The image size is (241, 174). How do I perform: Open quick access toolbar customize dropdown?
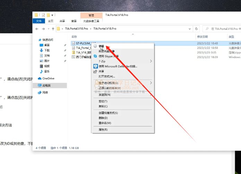tap(52, 15)
